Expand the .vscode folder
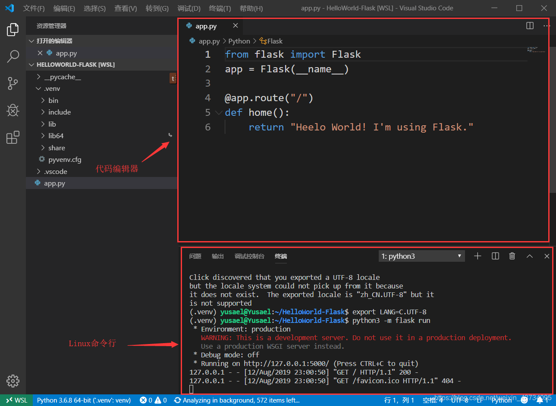The width and height of the screenshot is (556, 406). coord(39,171)
